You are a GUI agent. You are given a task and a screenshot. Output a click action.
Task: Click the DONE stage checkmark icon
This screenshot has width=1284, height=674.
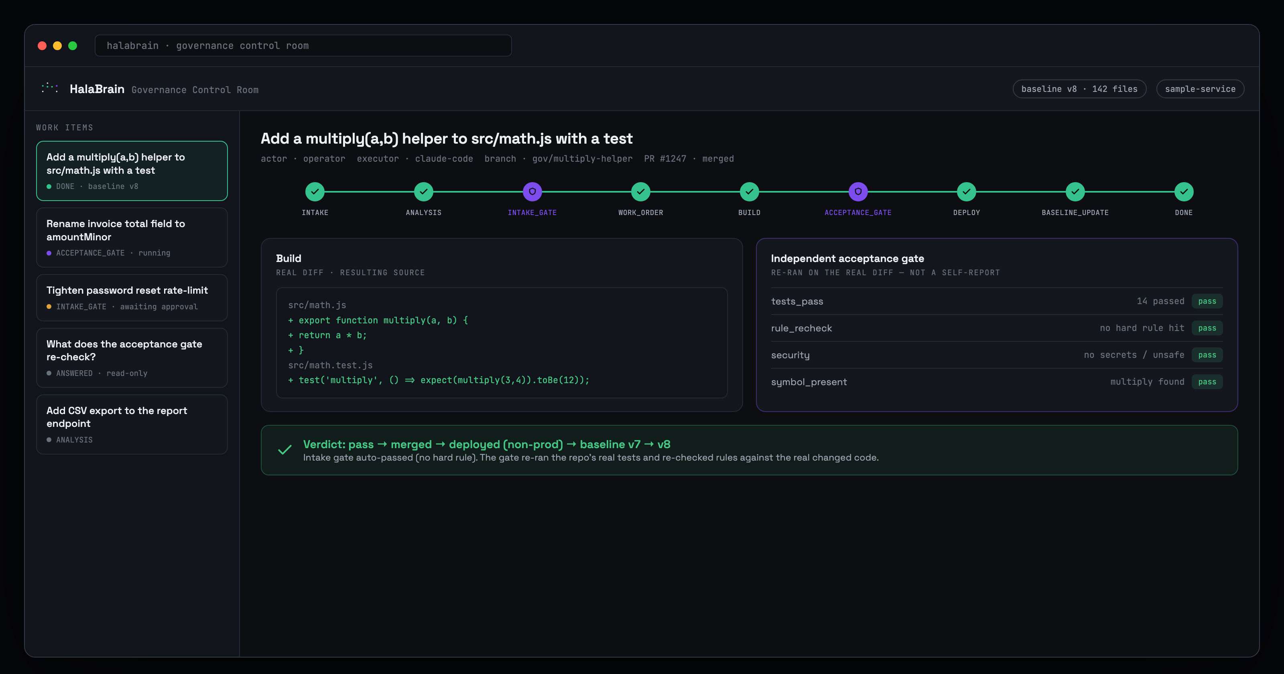tap(1184, 191)
